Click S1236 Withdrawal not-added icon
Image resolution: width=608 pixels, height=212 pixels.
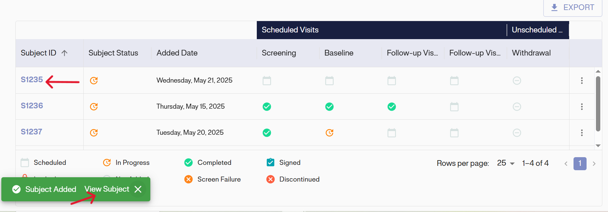click(x=517, y=107)
